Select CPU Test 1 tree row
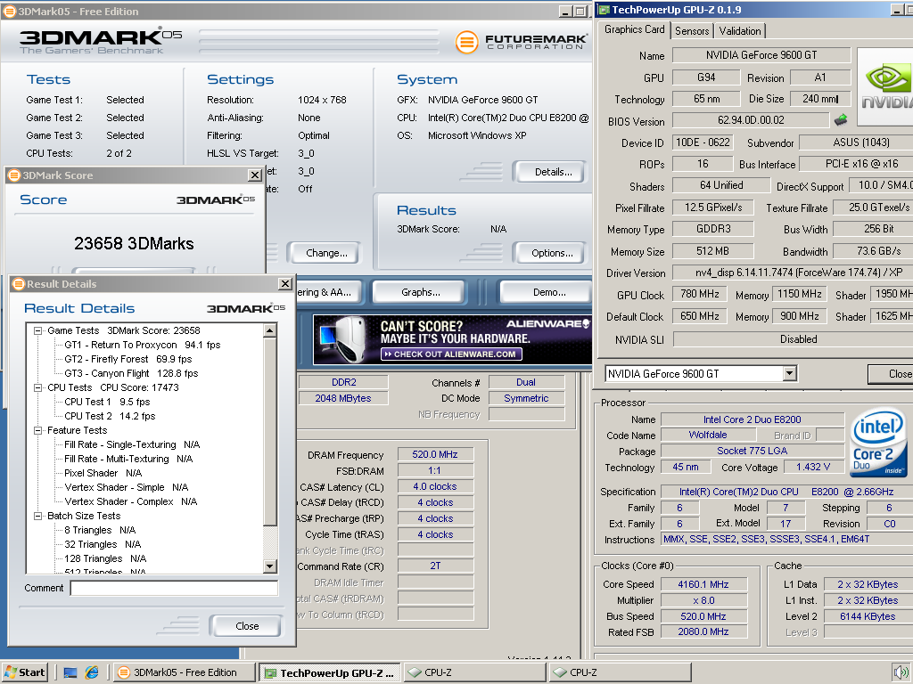 point(107,402)
